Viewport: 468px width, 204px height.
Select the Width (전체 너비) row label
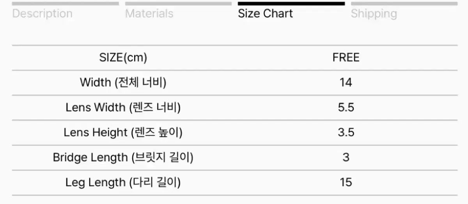[123, 82]
